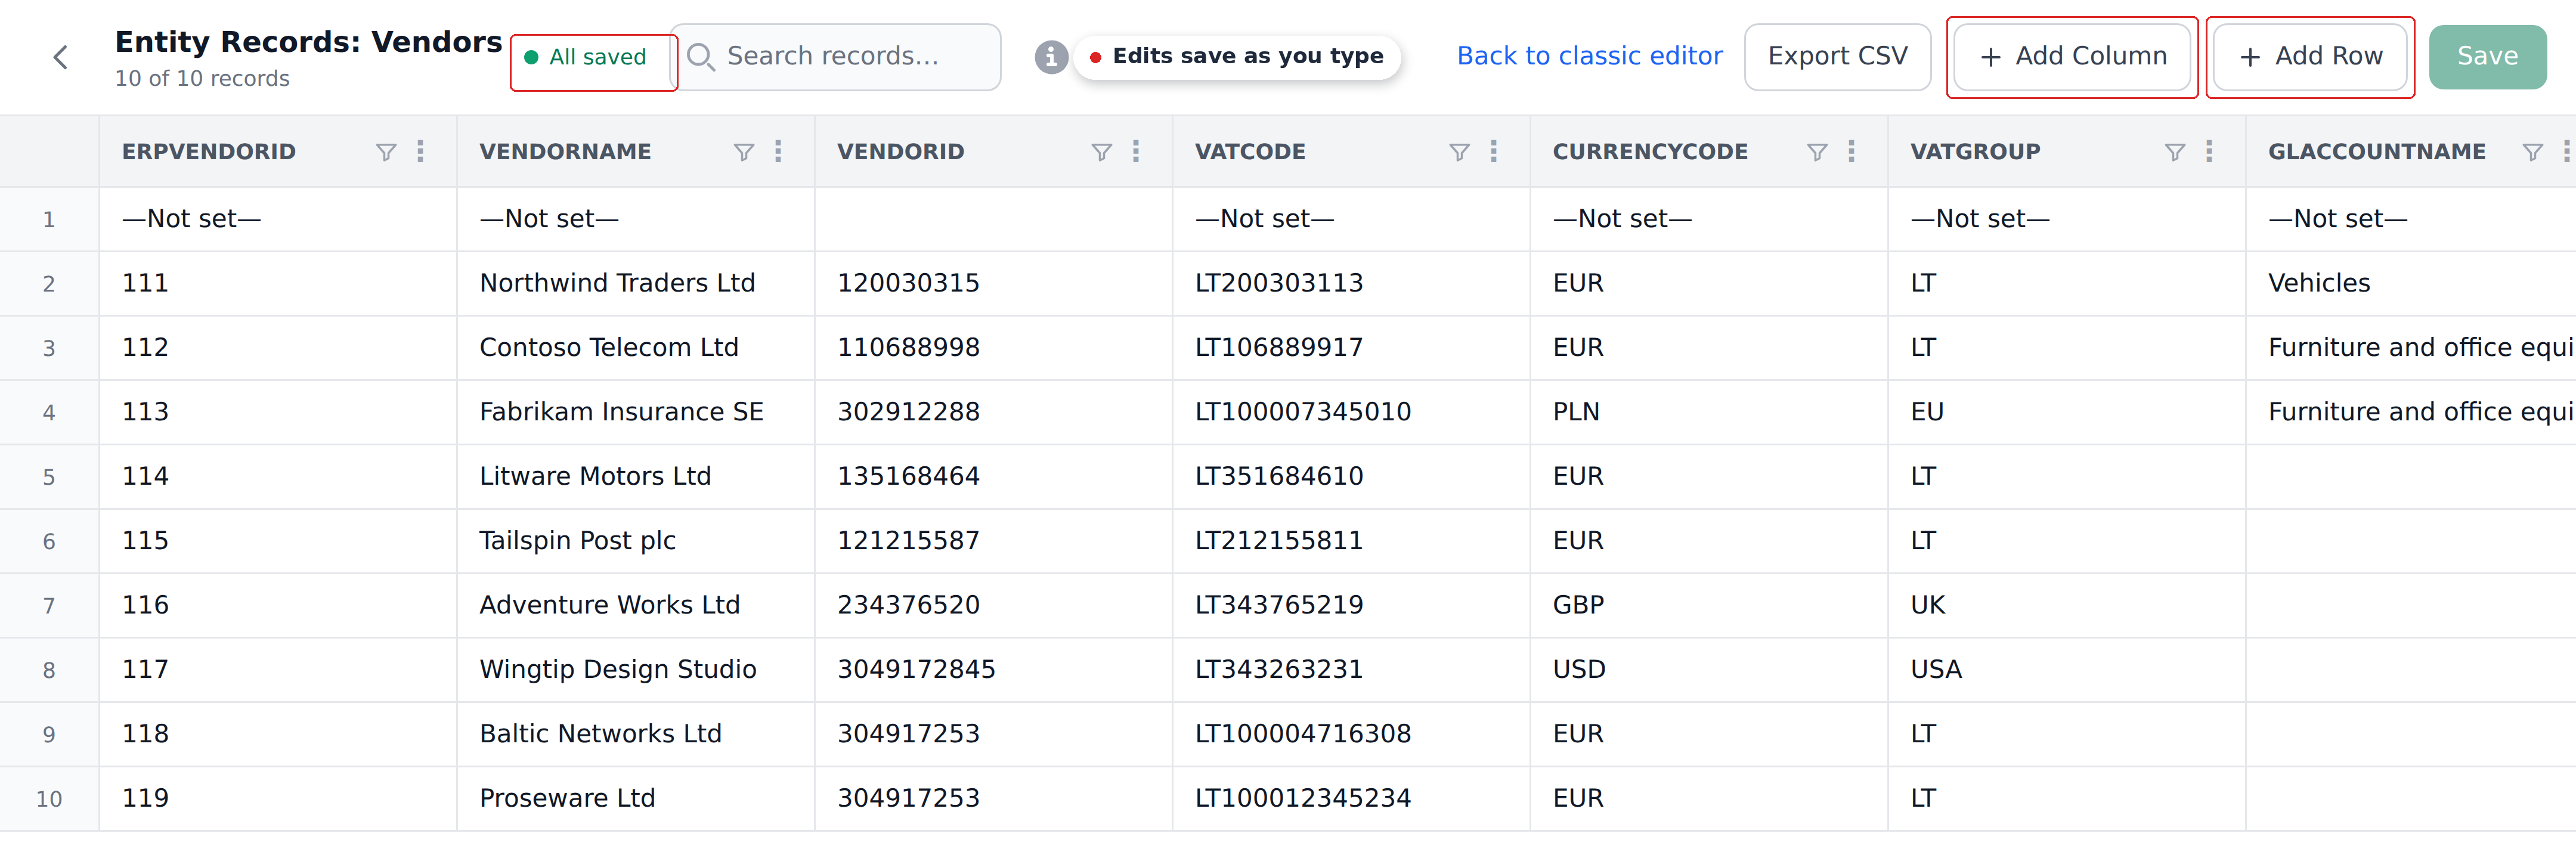Open the Back to classic editor link

[x=1589, y=56]
